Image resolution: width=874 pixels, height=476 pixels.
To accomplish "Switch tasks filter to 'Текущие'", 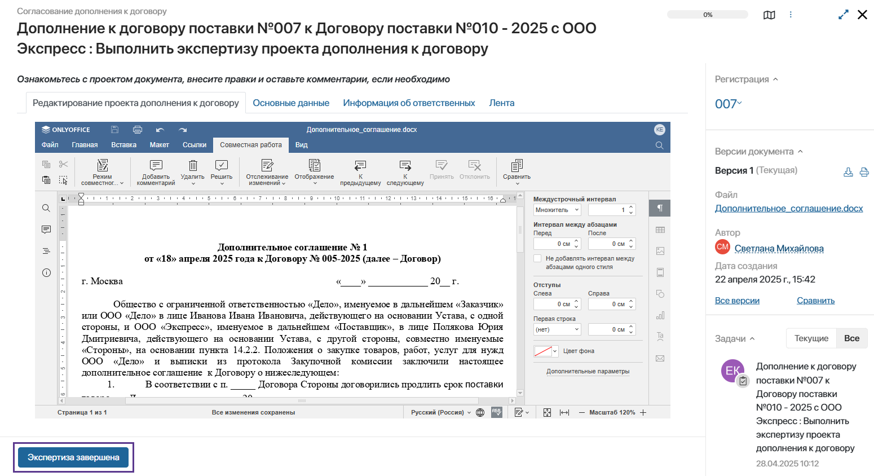I will coord(811,338).
